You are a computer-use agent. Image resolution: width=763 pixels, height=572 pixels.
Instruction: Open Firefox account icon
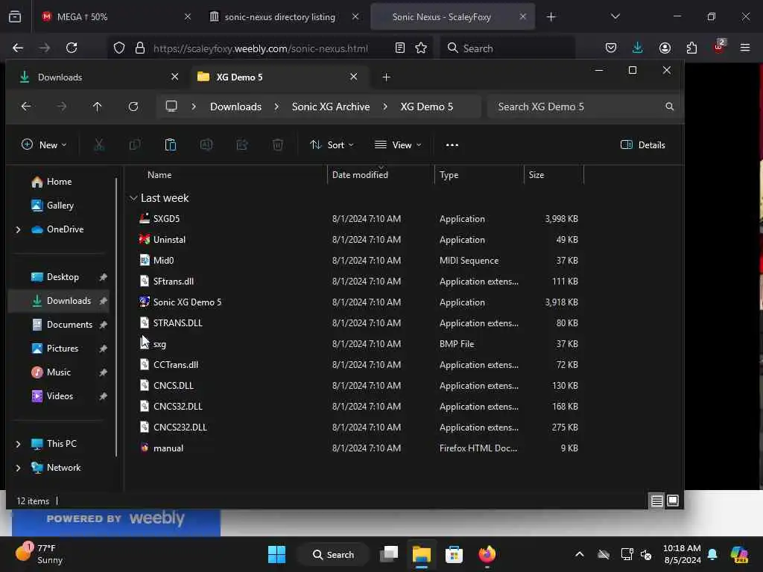[x=665, y=48]
